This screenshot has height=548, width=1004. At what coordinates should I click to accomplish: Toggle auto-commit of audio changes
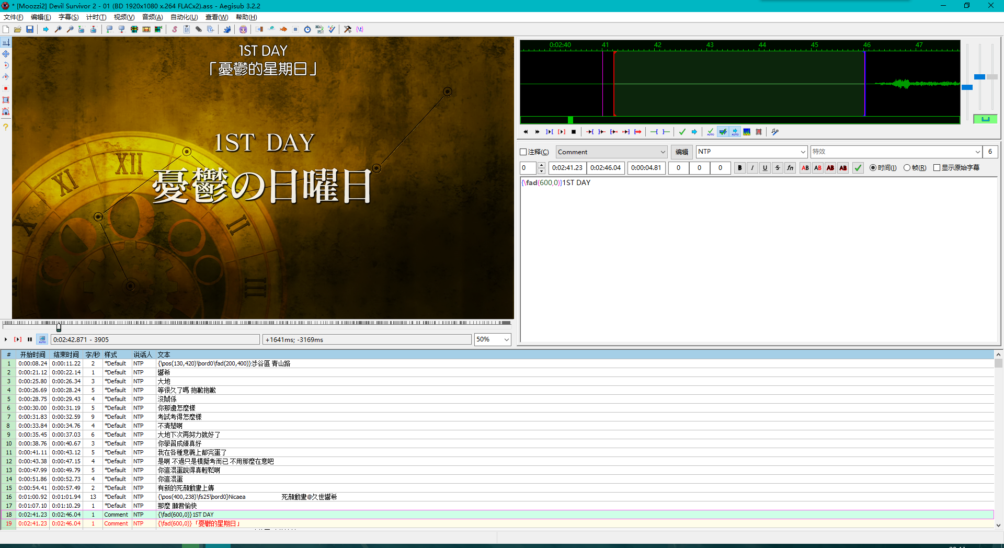pyautogui.click(x=711, y=132)
